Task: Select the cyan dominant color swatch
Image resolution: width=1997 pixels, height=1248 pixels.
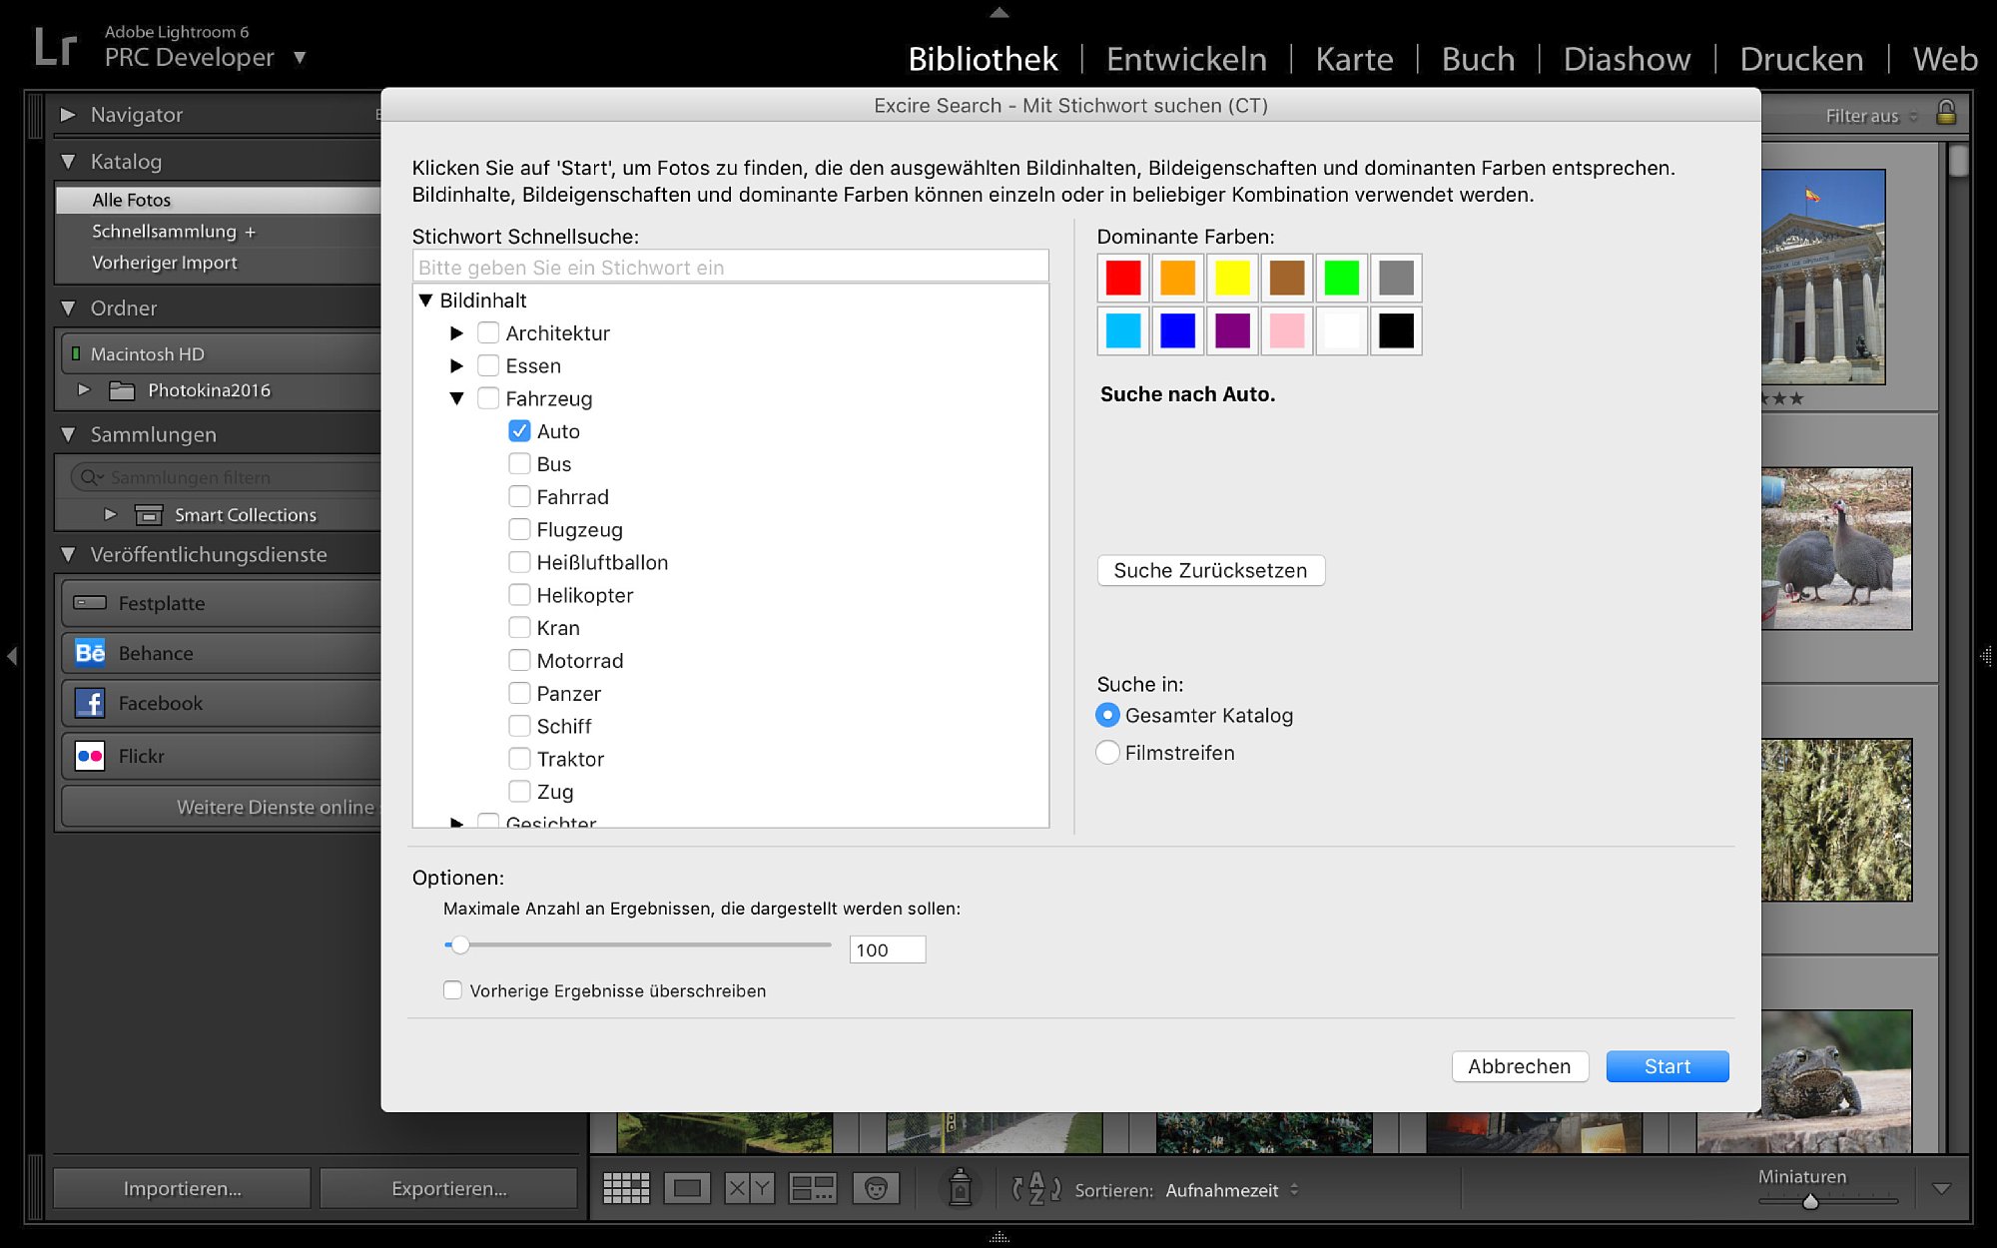Action: coord(1123,330)
